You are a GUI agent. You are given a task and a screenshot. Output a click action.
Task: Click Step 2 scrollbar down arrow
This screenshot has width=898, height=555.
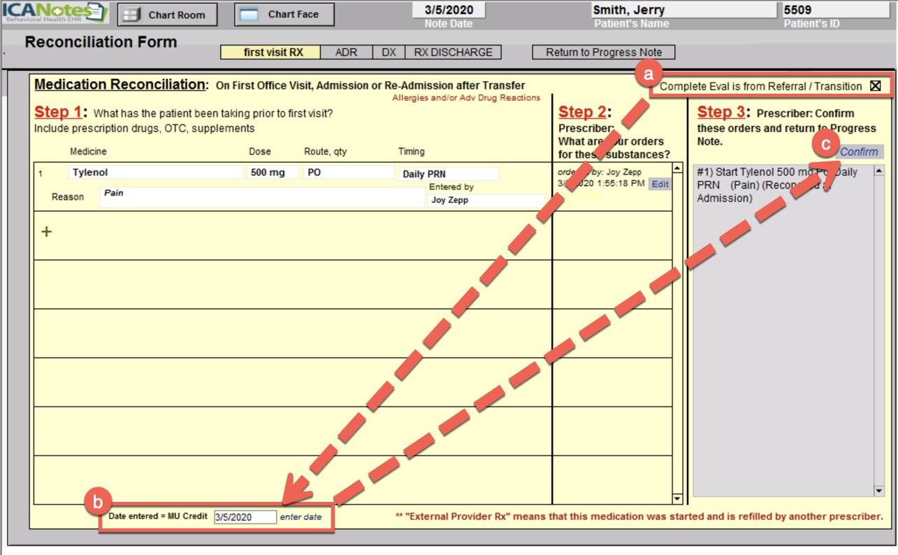pyautogui.click(x=676, y=498)
